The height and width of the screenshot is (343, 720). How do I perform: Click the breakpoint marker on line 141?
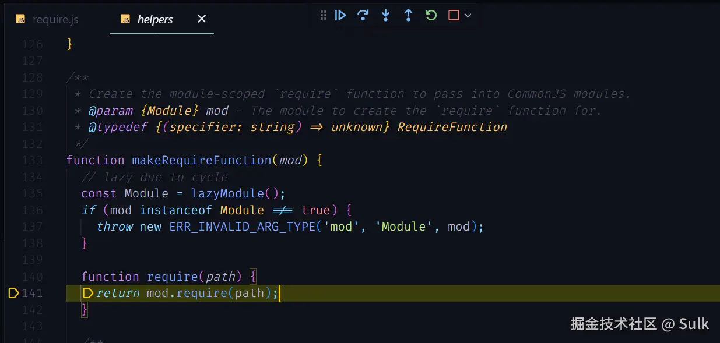pos(13,293)
